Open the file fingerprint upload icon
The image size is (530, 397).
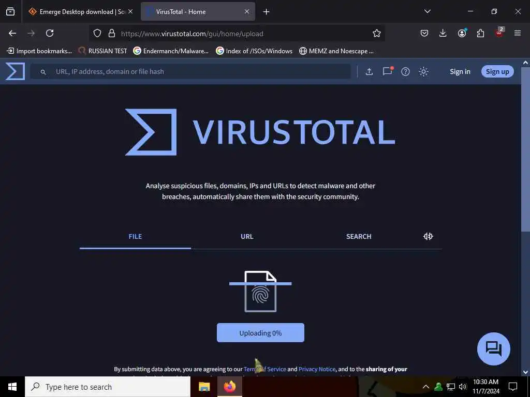coord(260,292)
